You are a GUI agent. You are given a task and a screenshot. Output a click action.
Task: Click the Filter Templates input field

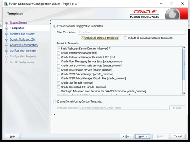click(131, 32)
